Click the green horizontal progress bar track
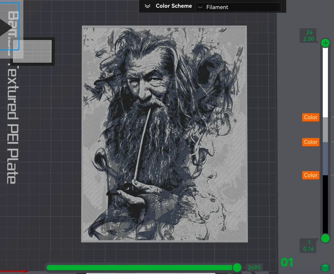 click(140, 267)
